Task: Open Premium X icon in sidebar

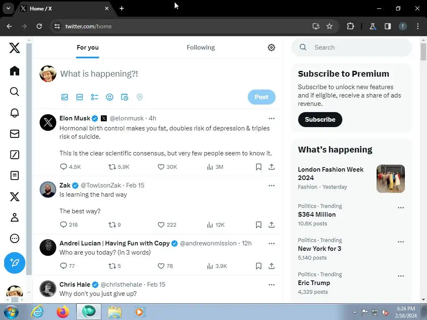Action: (x=15, y=197)
